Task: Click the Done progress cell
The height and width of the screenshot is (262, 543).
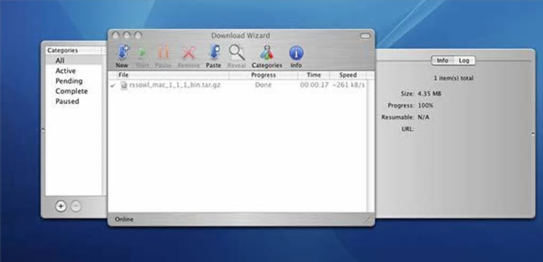Action: click(263, 85)
